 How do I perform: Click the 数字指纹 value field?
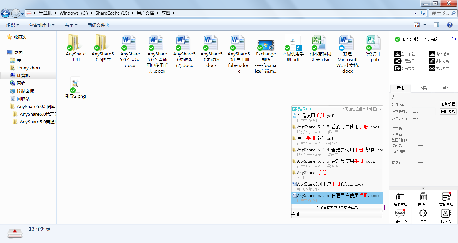click(424, 111)
